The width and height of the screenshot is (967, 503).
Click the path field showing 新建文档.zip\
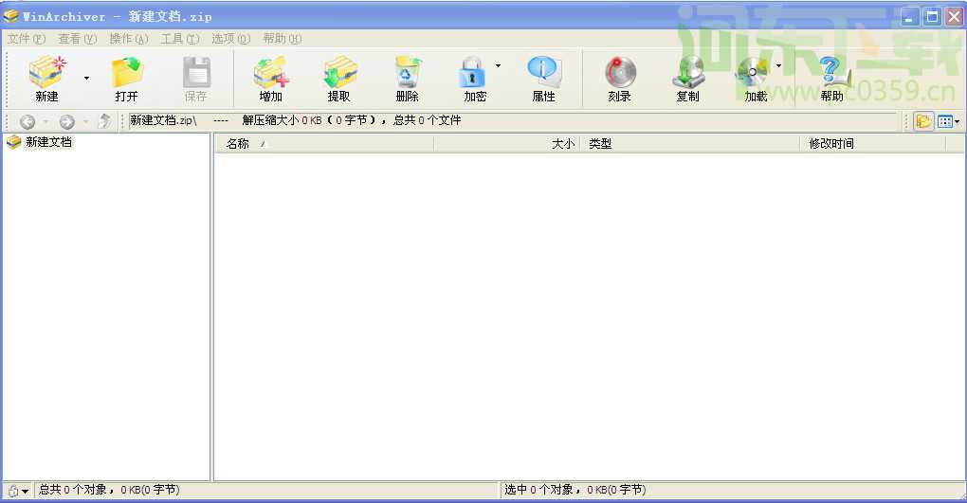tap(512, 121)
